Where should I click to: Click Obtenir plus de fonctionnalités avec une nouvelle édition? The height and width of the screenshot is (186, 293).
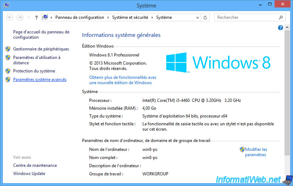pyautogui.click(x=123, y=80)
